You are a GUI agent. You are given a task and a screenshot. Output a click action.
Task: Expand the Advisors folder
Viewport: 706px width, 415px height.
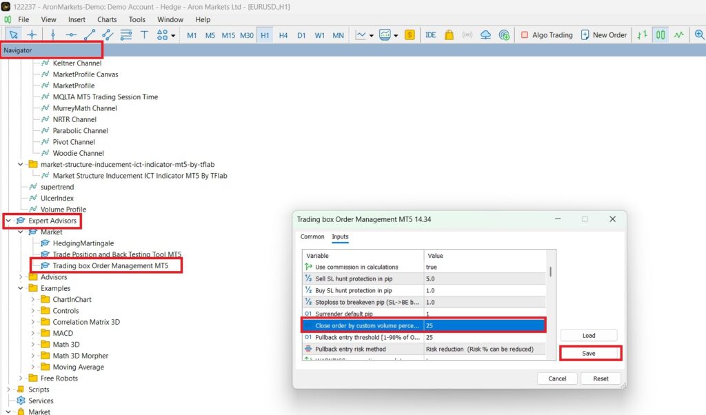click(x=21, y=277)
